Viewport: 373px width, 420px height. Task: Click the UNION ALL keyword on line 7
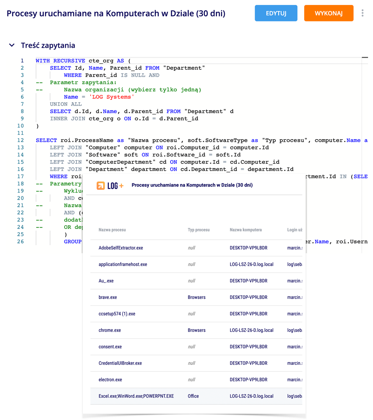tap(66, 104)
